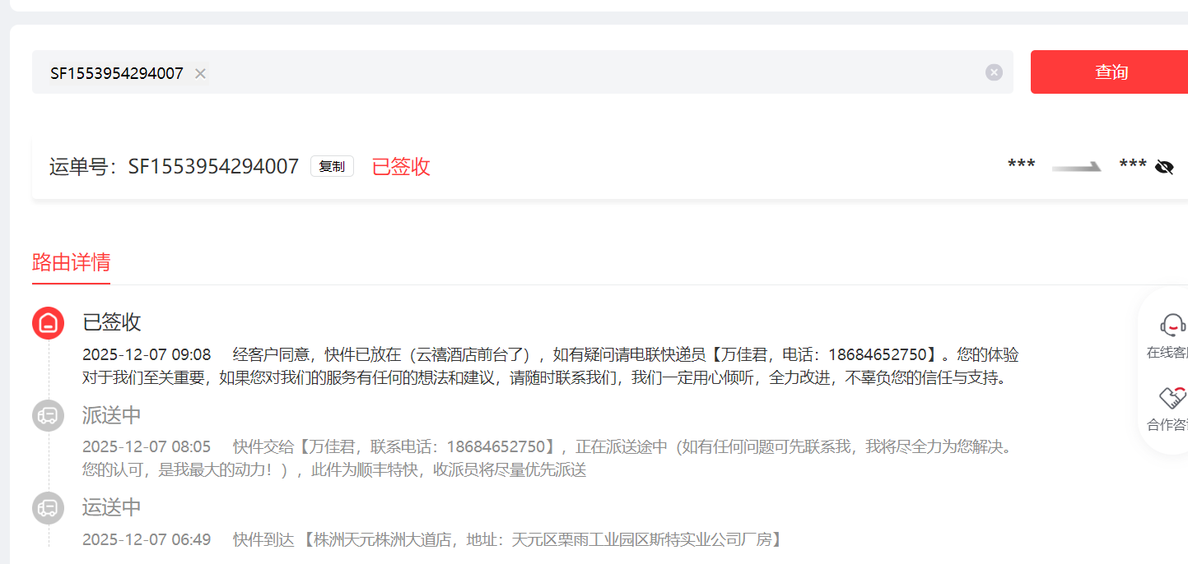Copy the waybill number with 复制
Image resolution: width=1188 pixels, height=564 pixels.
coord(332,166)
